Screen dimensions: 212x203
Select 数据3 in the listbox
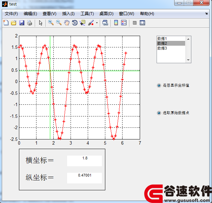tap(171, 48)
